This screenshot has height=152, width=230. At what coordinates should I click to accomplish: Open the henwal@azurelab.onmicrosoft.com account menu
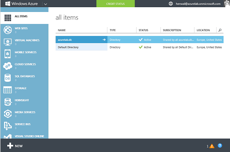click(198, 4)
